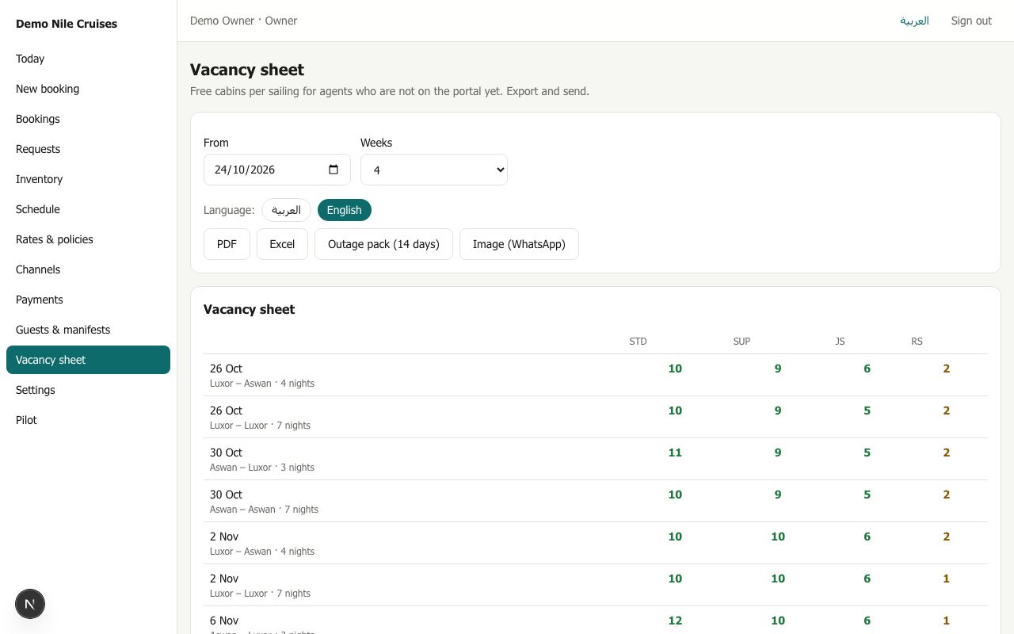Image resolution: width=1014 pixels, height=634 pixels.
Task: Open the date picker calendar icon
Action: 334,170
